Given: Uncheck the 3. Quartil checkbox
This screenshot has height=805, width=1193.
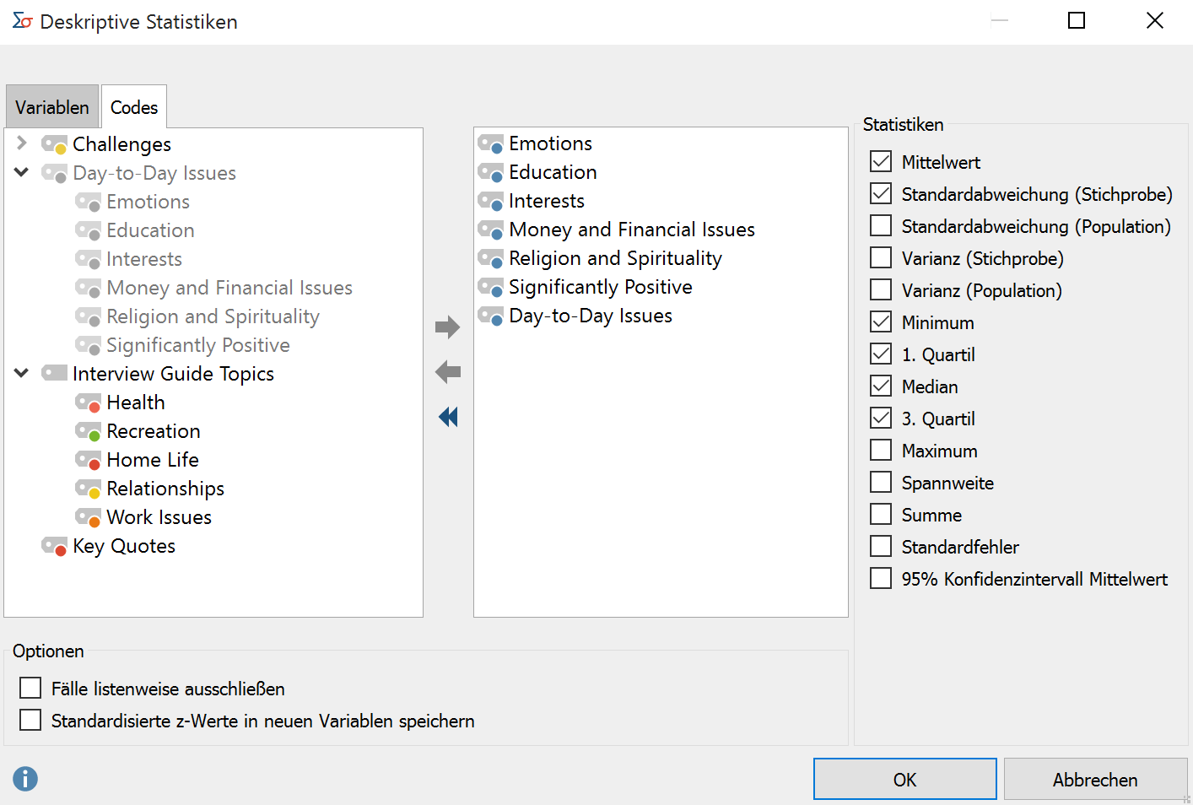Looking at the screenshot, I should (881, 418).
